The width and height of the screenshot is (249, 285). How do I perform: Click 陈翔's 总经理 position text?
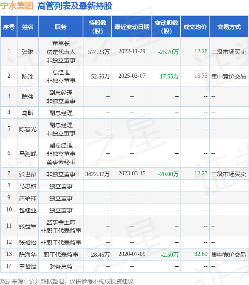click(x=61, y=72)
